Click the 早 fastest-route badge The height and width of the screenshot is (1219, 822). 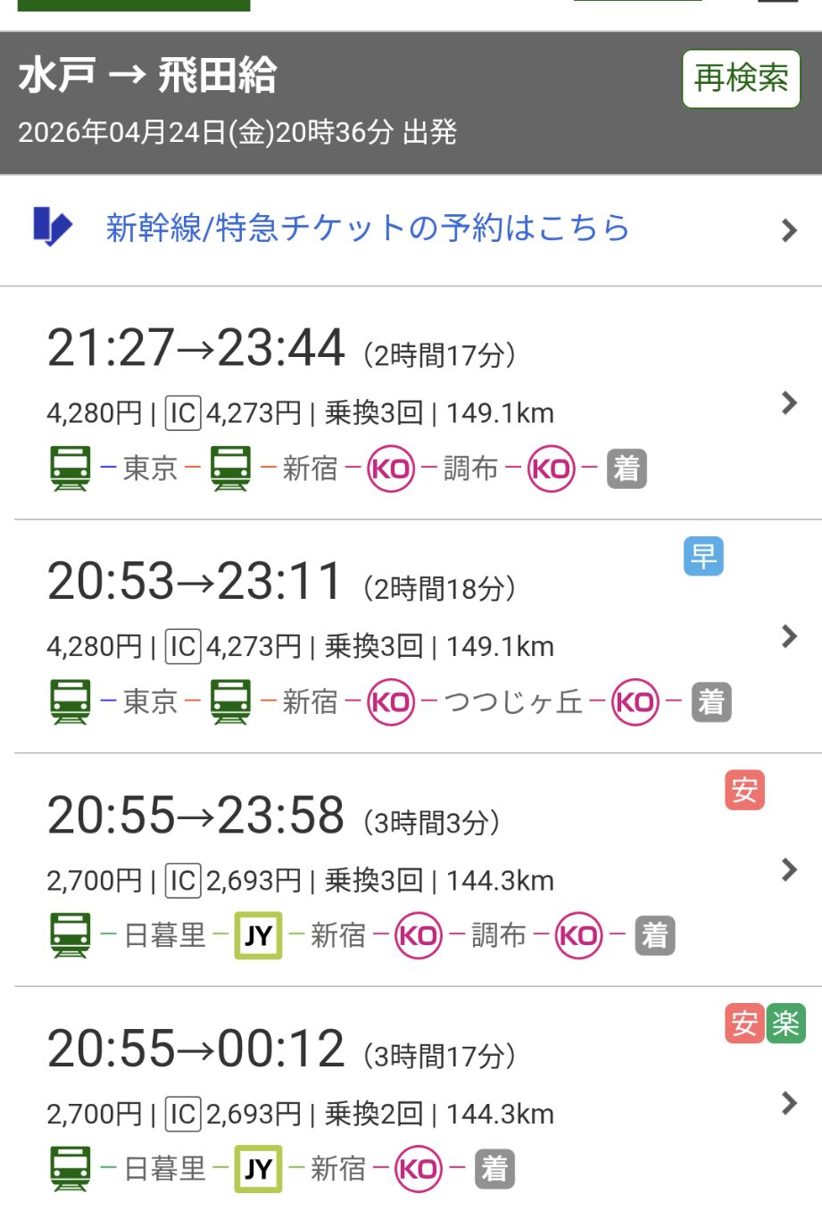(703, 556)
